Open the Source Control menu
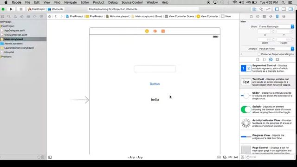The height and width of the screenshot is (167, 297). point(132,2)
